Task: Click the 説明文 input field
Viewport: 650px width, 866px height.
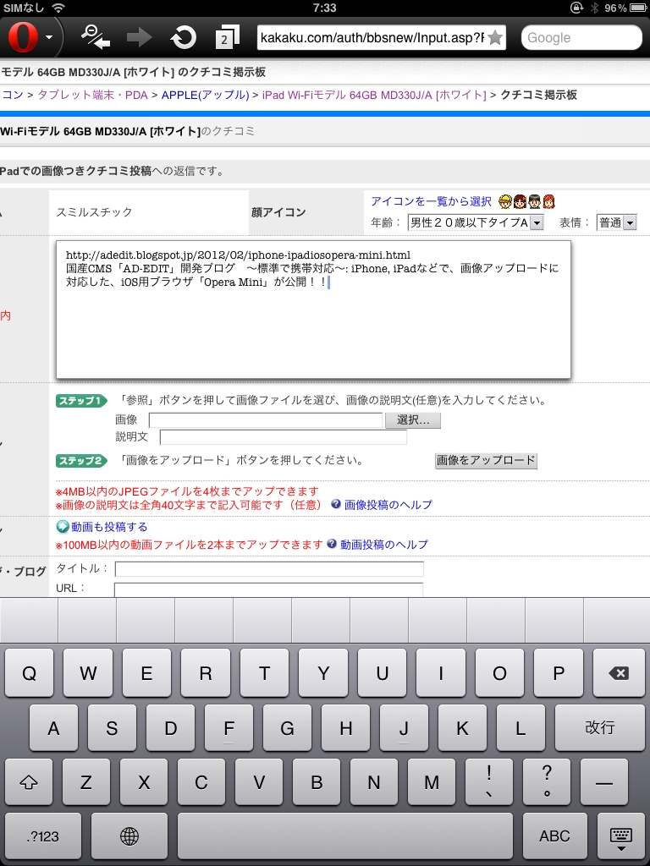Action: tap(283, 437)
